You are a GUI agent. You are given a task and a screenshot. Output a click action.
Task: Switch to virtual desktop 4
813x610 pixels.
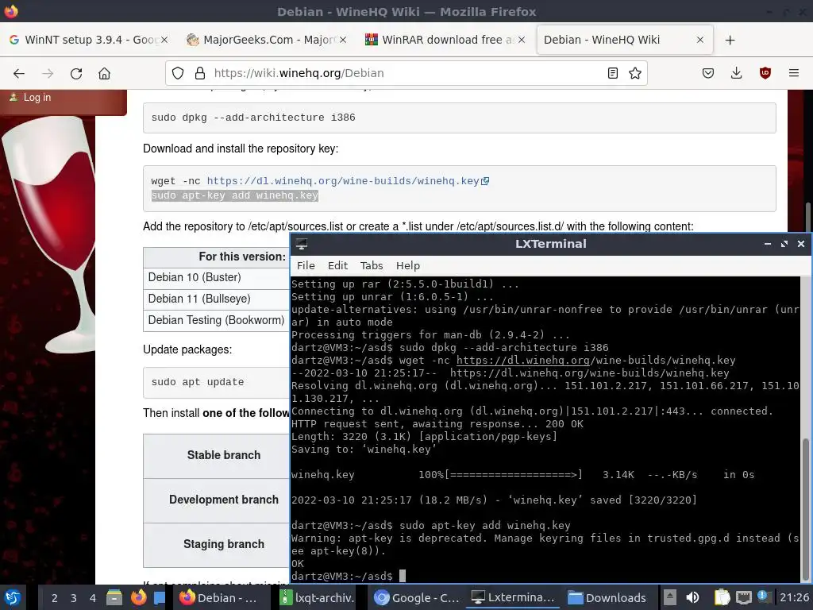[x=92, y=598]
